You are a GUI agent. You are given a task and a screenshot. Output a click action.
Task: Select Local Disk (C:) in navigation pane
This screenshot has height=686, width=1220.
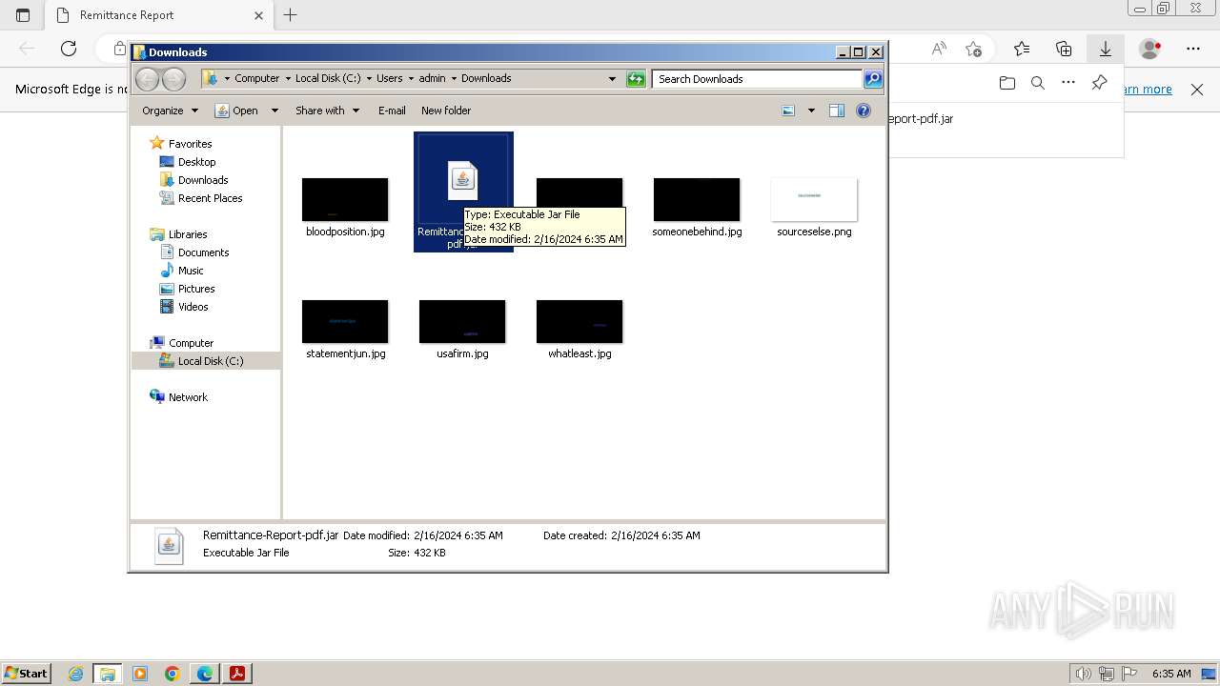coord(210,361)
